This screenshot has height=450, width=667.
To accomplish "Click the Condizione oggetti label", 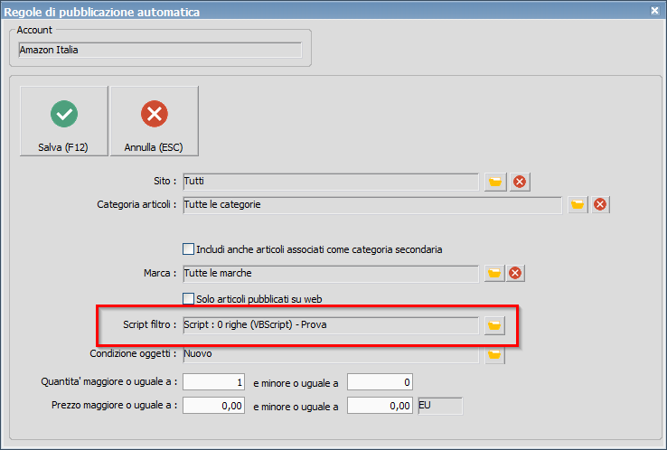I will pos(133,353).
